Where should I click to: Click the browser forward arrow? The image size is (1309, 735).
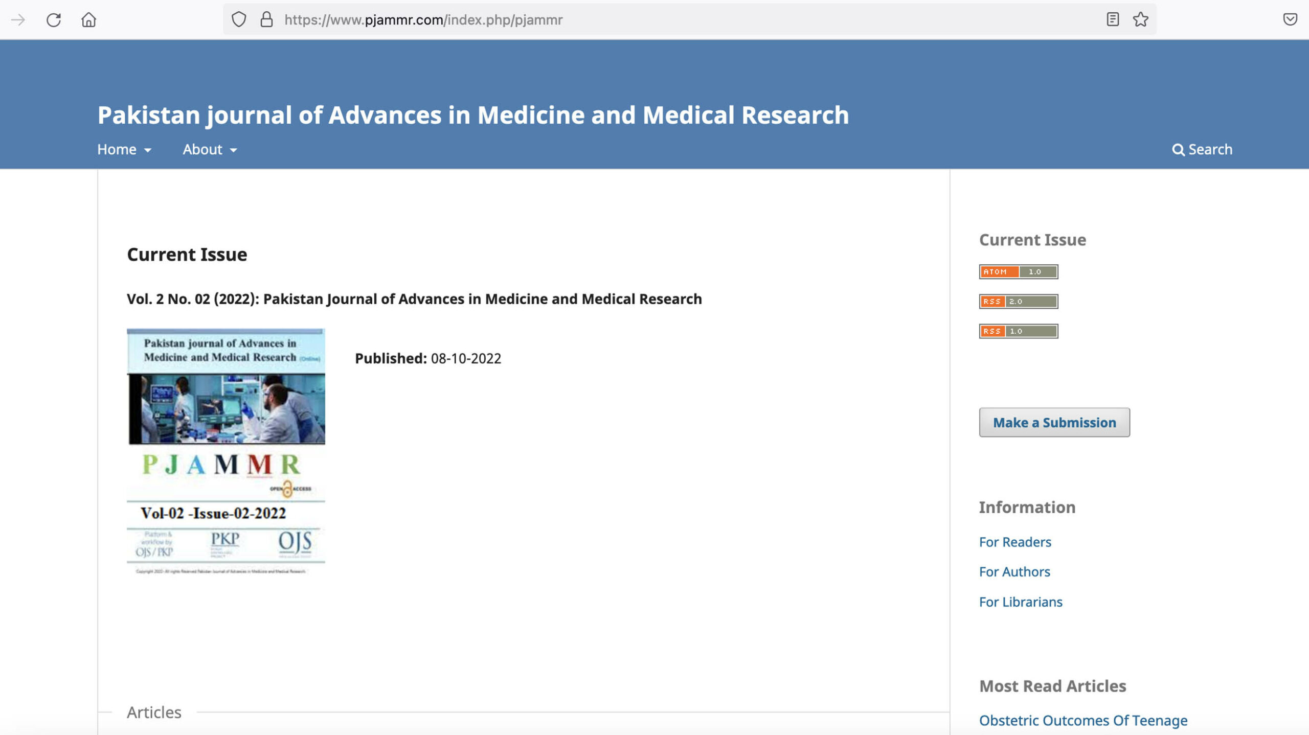pos(18,20)
